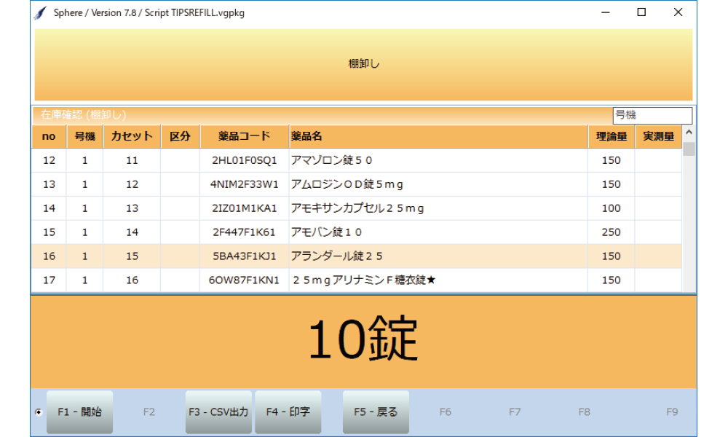This screenshot has height=437, width=728.
Task: Click the disabled F2 key label
Action: [x=149, y=412]
